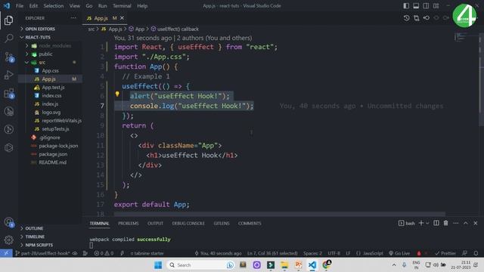Switch to the Debug Console tab
Viewport: 484px width, 272px height.
[188, 224]
